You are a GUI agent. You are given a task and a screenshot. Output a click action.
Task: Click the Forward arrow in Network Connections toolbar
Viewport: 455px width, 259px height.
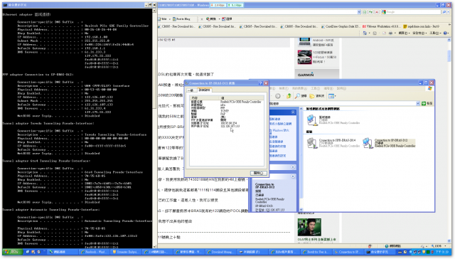click(278, 96)
